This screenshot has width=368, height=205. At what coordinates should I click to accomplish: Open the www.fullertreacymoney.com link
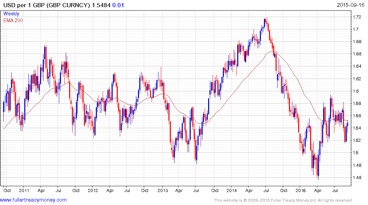(x=33, y=200)
